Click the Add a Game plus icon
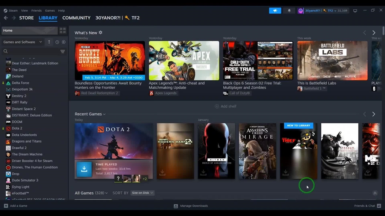This screenshot has height=216, width=385. pyautogui.click(x=6, y=206)
